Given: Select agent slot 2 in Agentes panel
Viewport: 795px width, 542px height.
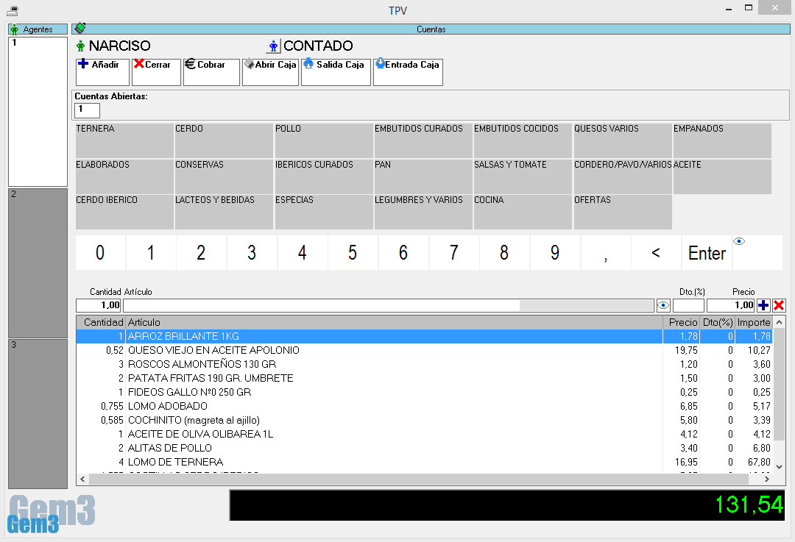Looking at the screenshot, I should coord(38,263).
